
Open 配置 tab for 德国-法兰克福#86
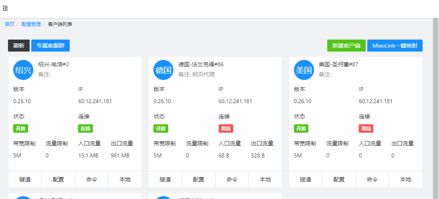click(x=199, y=179)
